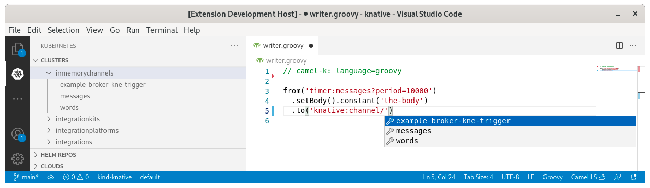The image size is (650, 188).
Task: Open Kubernetes panel More Actions ellipsis
Action: click(x=234, y=46)
